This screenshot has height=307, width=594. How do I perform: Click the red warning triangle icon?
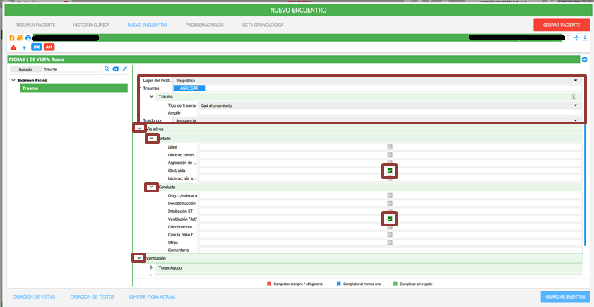pos(13,47)
